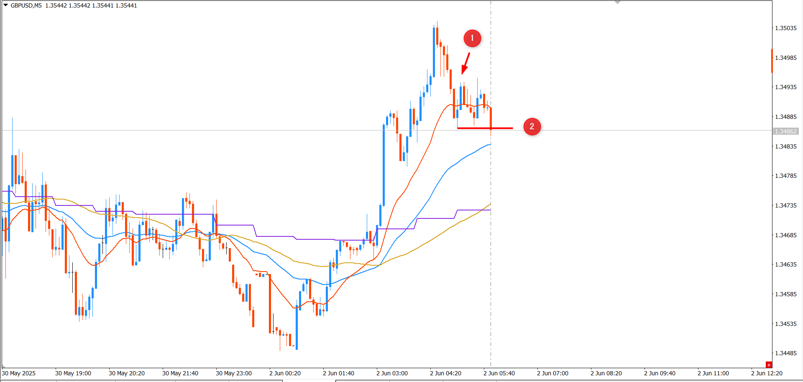The image size is (803, 382).
Task: Select the red horizontal support line
Action: point(485,128)
